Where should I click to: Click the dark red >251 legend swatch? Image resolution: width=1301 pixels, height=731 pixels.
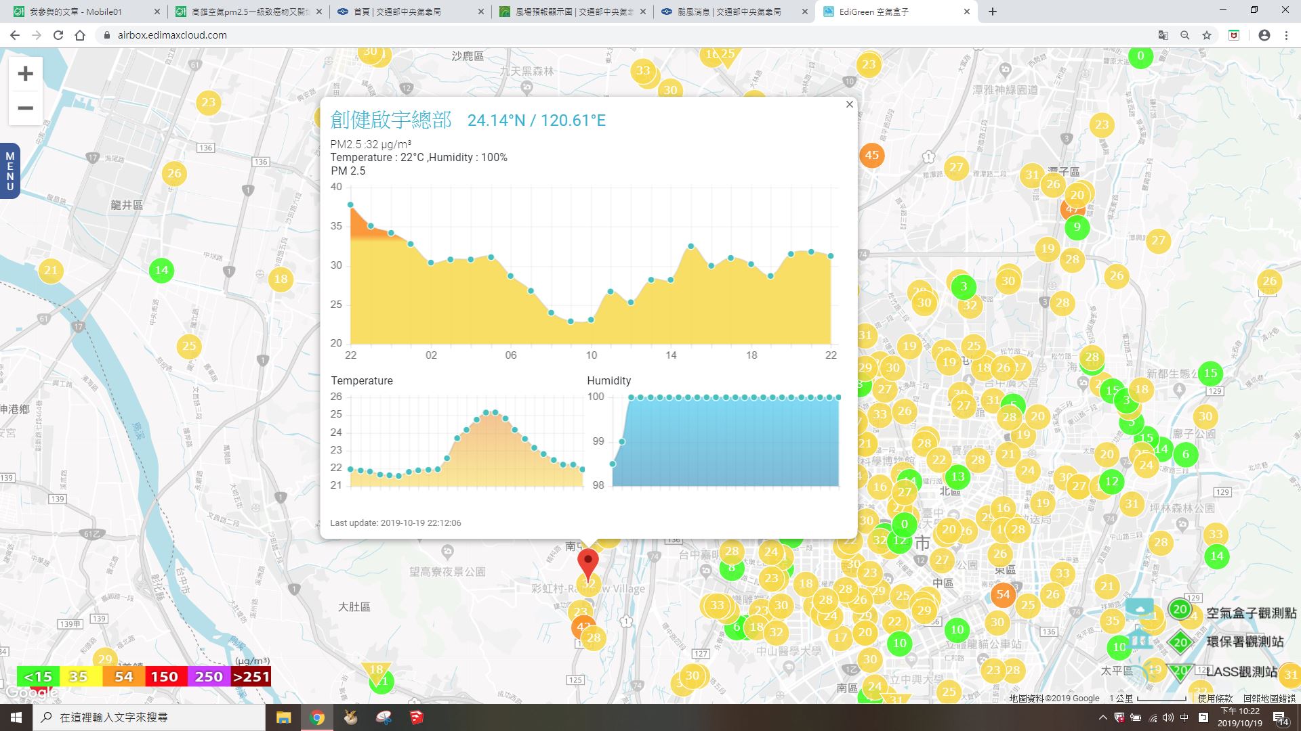[251, 676]
